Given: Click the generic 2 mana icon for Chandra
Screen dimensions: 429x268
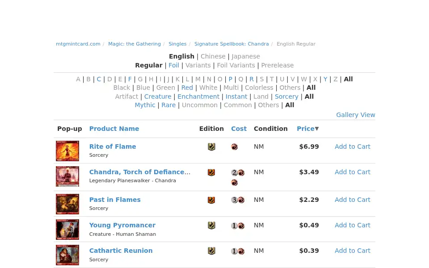Looking at the screenshot, I should [x=235, y=172].
